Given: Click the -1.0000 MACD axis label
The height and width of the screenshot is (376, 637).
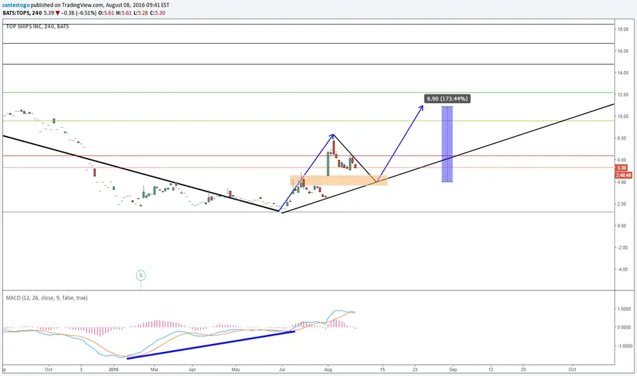Looking at the screenshot, I should click(625, 347).
